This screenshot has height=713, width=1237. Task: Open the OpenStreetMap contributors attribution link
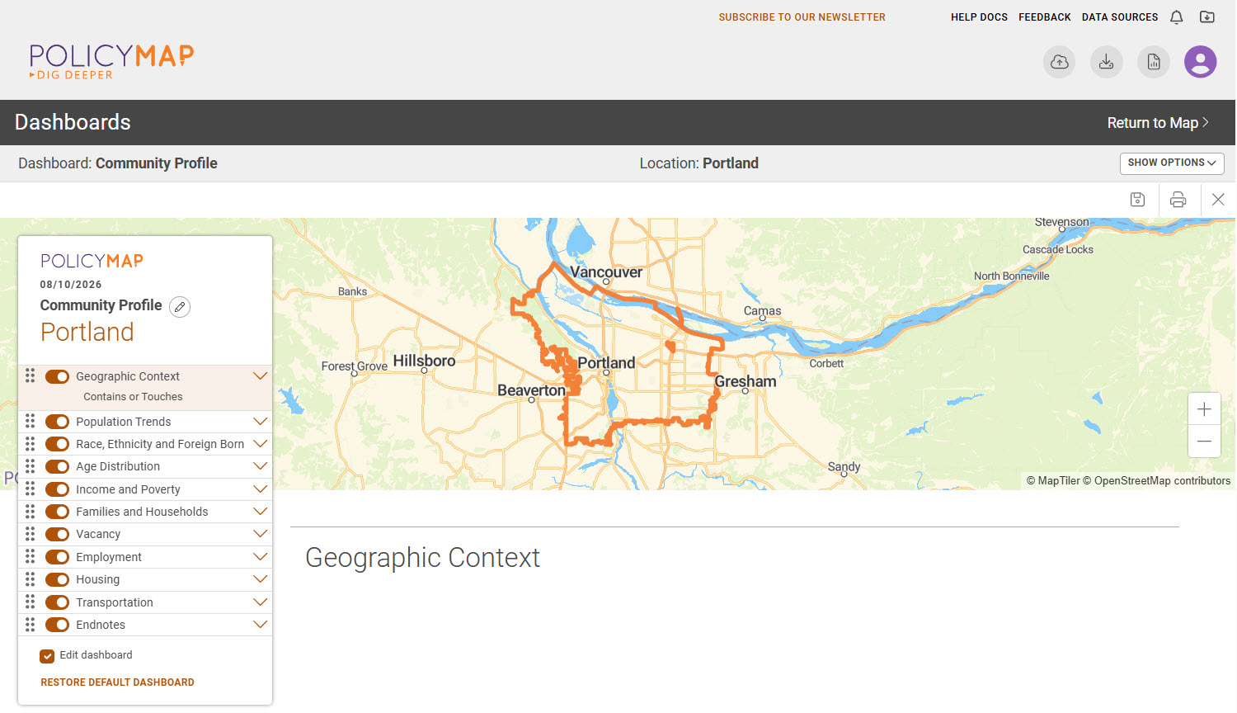[1156, 481]
